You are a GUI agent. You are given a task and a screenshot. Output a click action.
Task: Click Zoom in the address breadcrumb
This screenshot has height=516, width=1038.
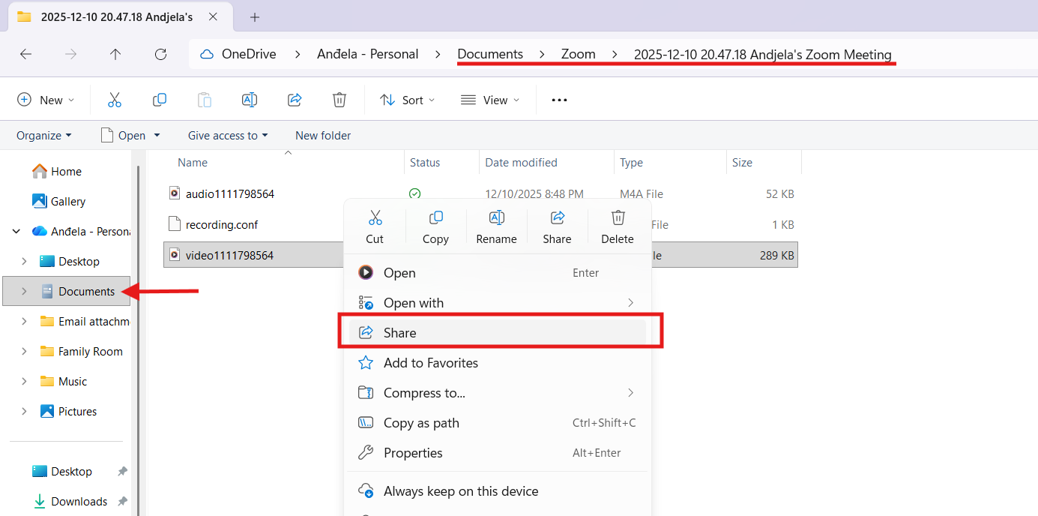coord(579,54)
